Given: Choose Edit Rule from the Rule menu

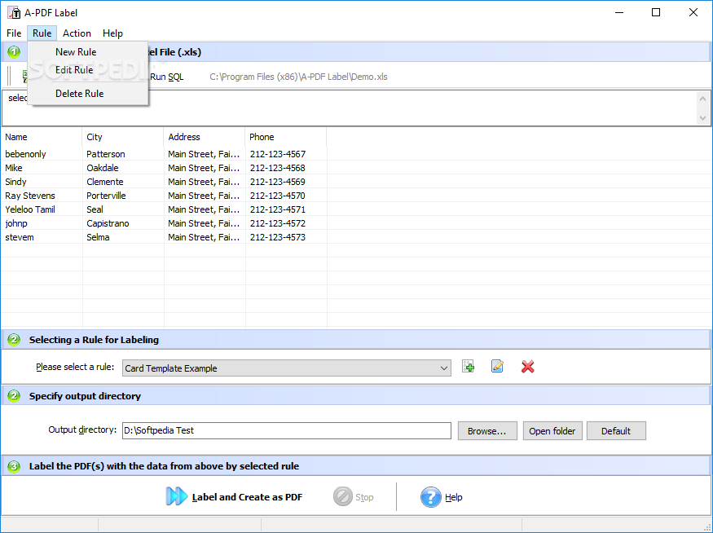Looking at the screenshot, I should (87, 70).
